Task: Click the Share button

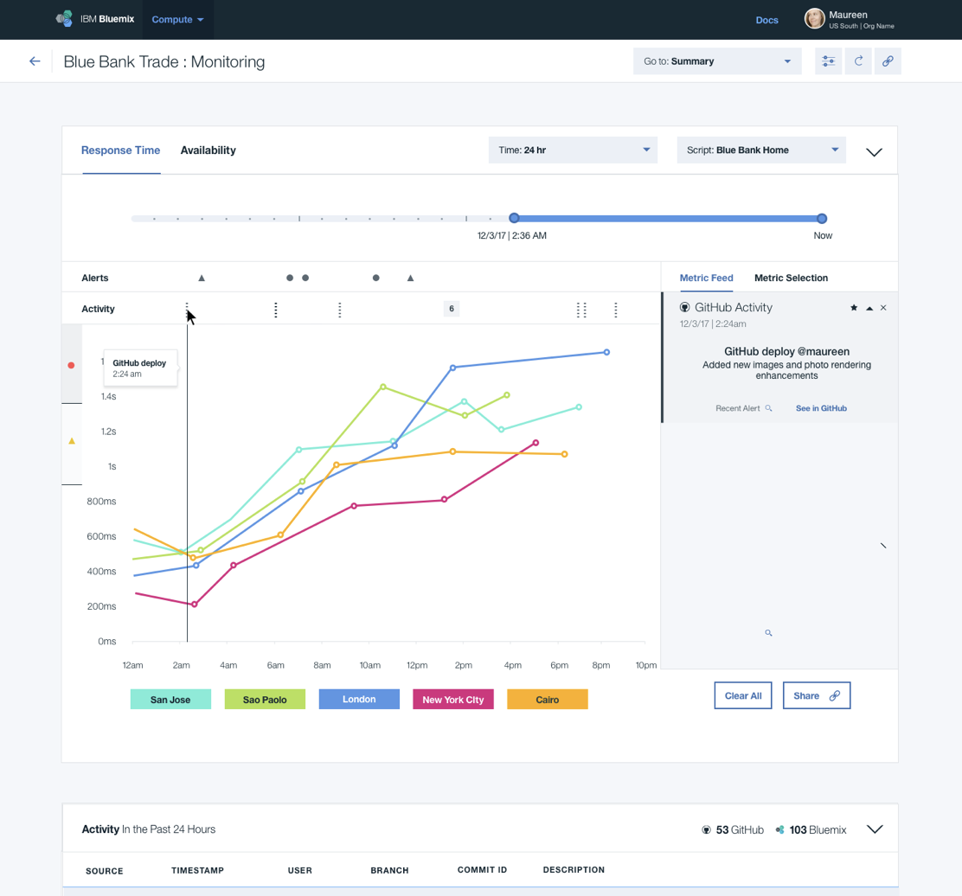Action: point(817,695)
